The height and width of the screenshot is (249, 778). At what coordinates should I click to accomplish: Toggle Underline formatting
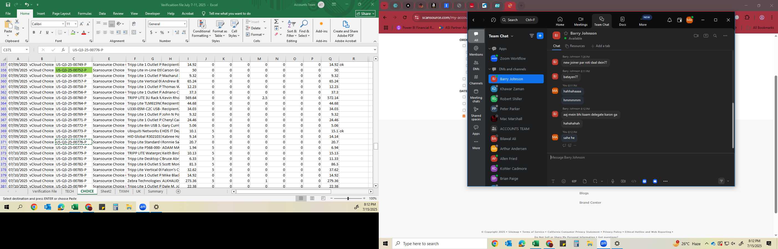(x=47, y=33)
